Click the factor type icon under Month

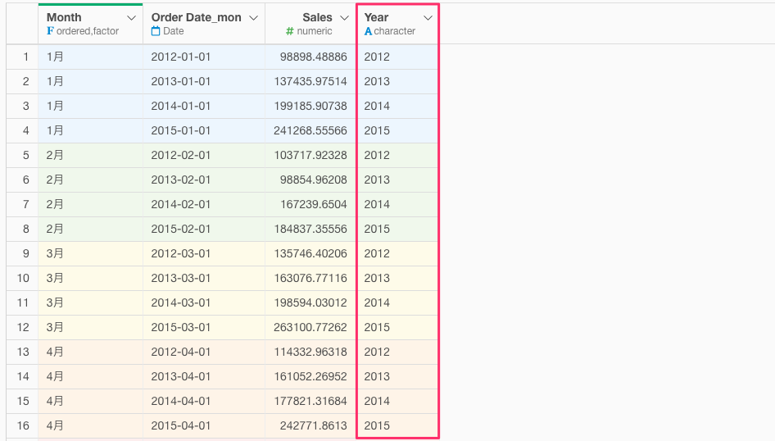50,30
